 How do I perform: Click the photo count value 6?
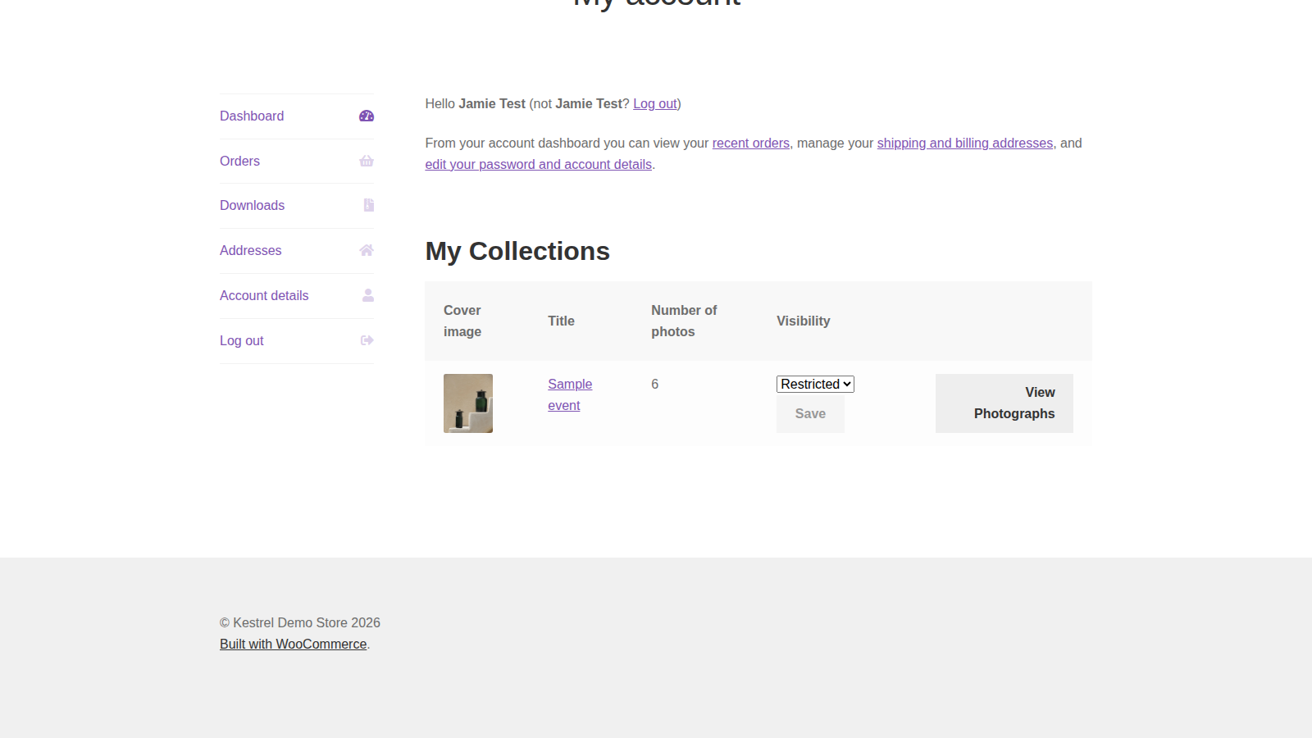654,385
